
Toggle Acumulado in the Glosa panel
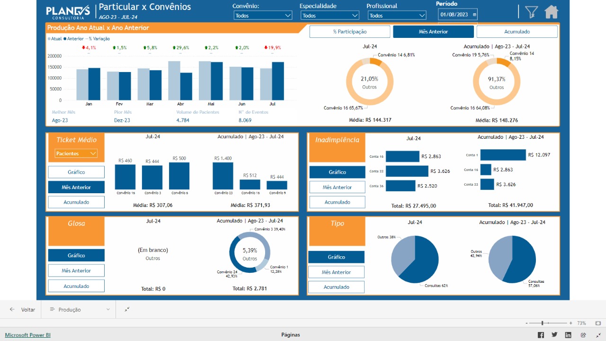[76, 286]
